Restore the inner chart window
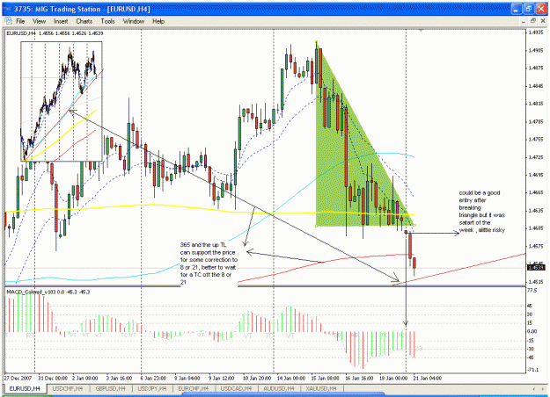Viewport: 550px width, 397px height. [x=533, y=21]
